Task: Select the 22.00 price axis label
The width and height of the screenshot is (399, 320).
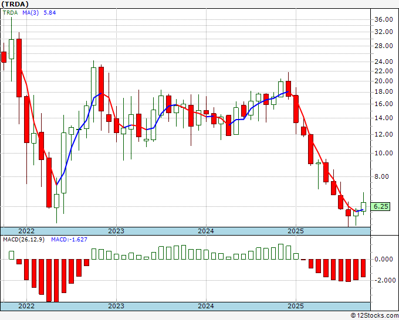Action: 384,71
